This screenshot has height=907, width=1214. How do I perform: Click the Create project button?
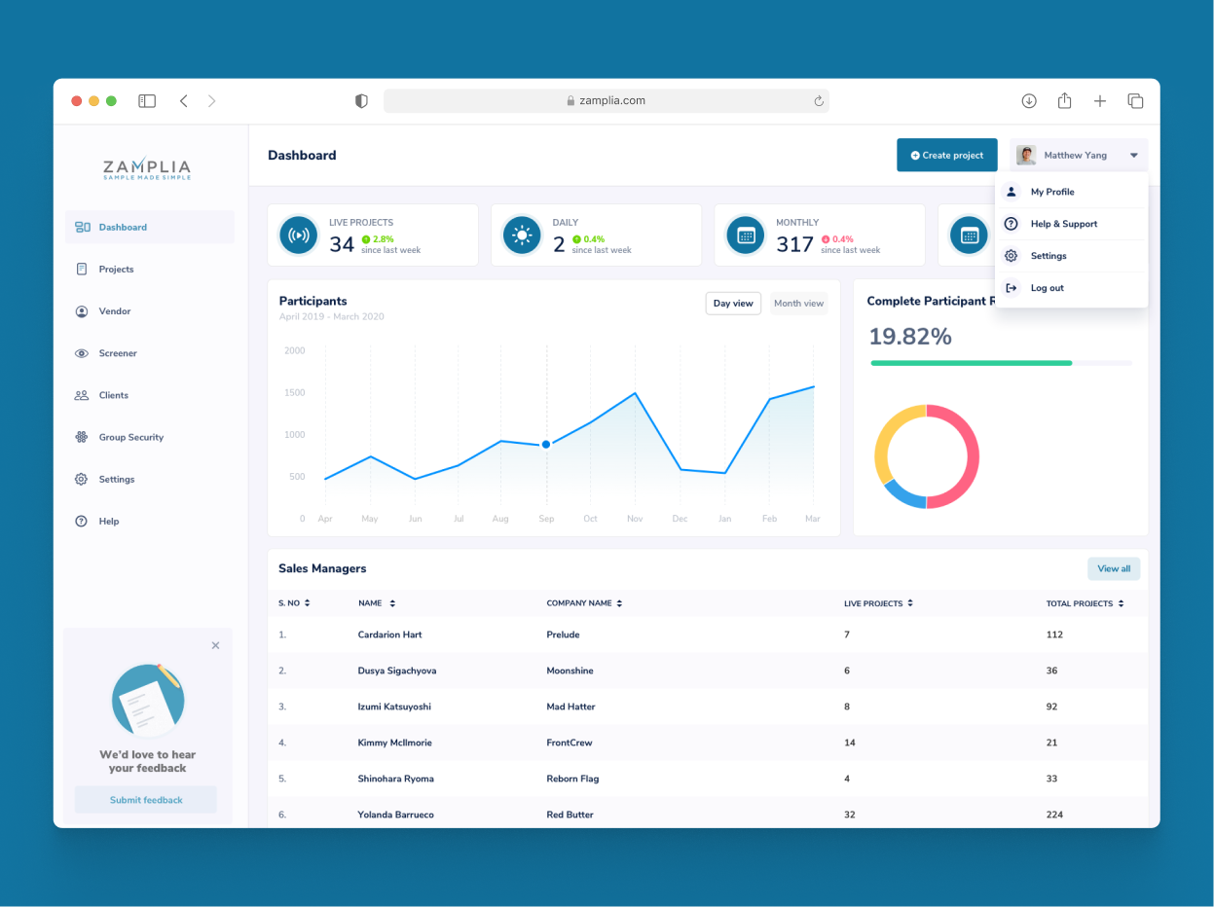[946, 156]
